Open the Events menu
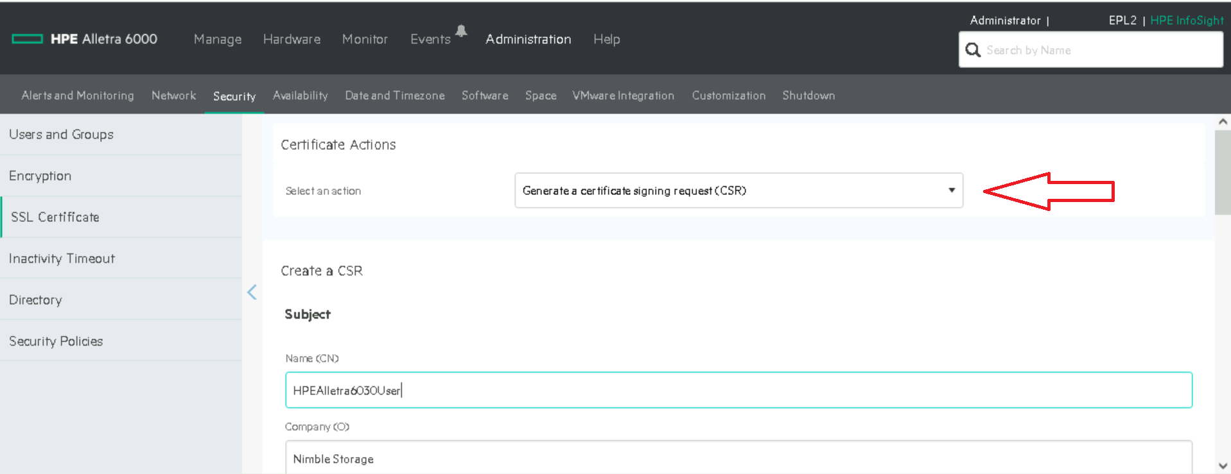The image size is (1231, 474). (430, 39)
